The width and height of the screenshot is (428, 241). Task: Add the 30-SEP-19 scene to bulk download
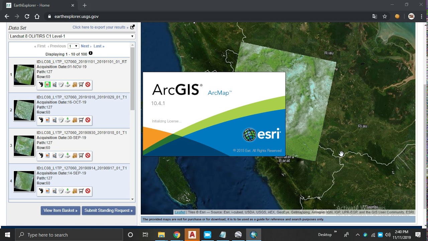click(75, 156)
